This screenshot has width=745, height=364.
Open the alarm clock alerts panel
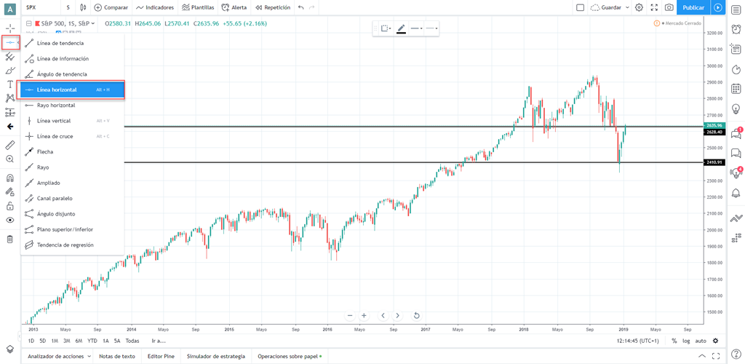point(736,193)
